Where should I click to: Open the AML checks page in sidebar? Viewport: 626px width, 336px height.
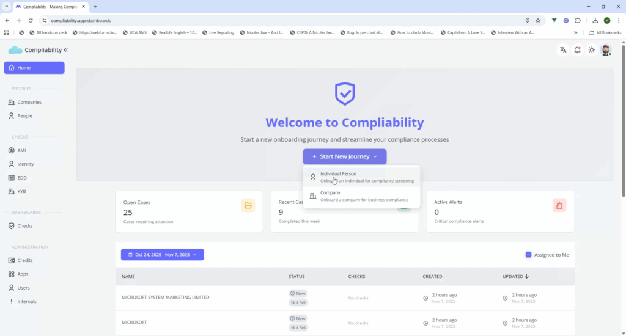(x=22, y=150)
